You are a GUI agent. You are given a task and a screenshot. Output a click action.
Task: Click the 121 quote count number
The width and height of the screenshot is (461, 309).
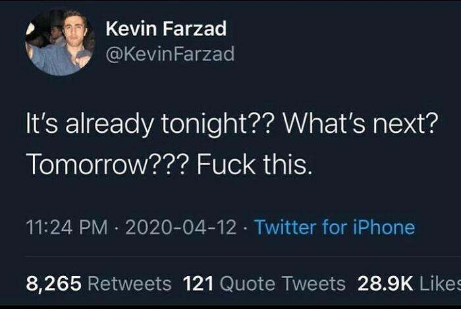click(198, 284)
